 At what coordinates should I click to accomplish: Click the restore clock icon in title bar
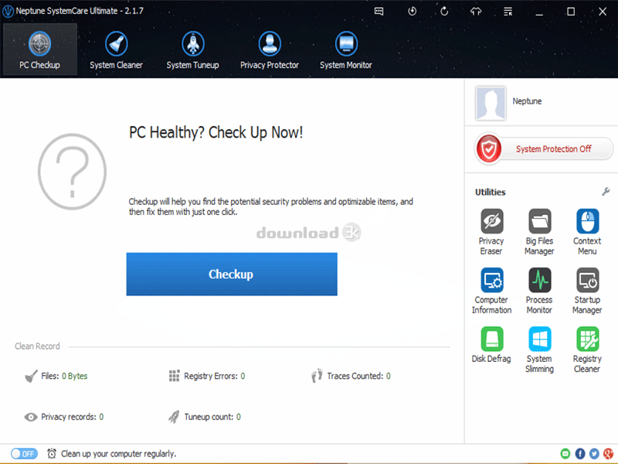[x=413, y=12]
